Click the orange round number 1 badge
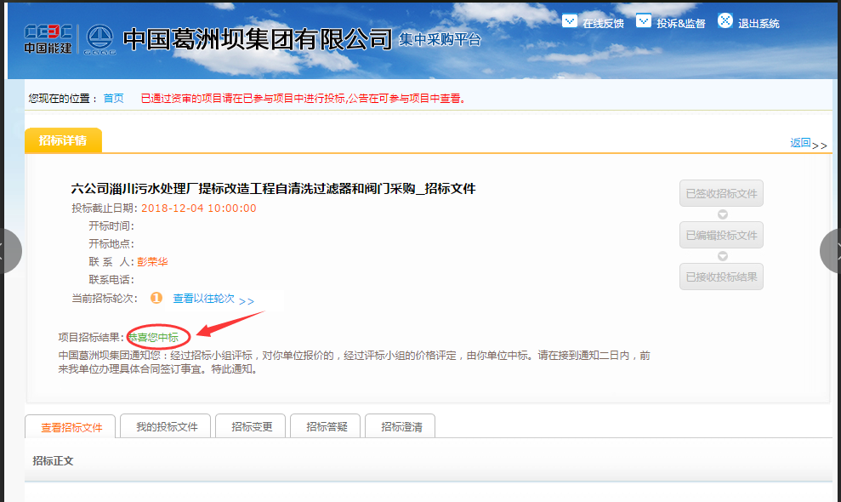This screenshot has width=841, height=502. click(x=156, y=299)
